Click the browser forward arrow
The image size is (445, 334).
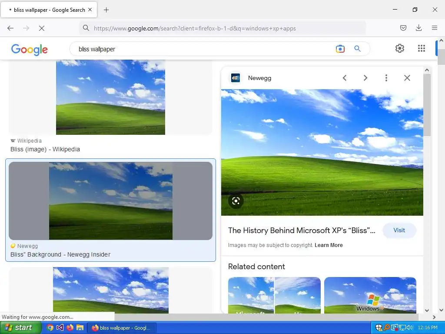pos(26,28)
